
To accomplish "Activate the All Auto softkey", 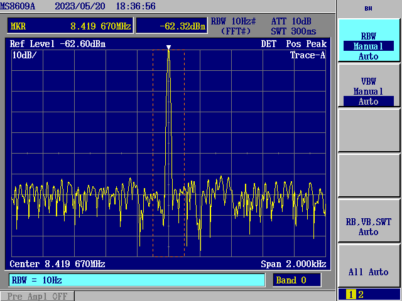I will coord(369,265).
